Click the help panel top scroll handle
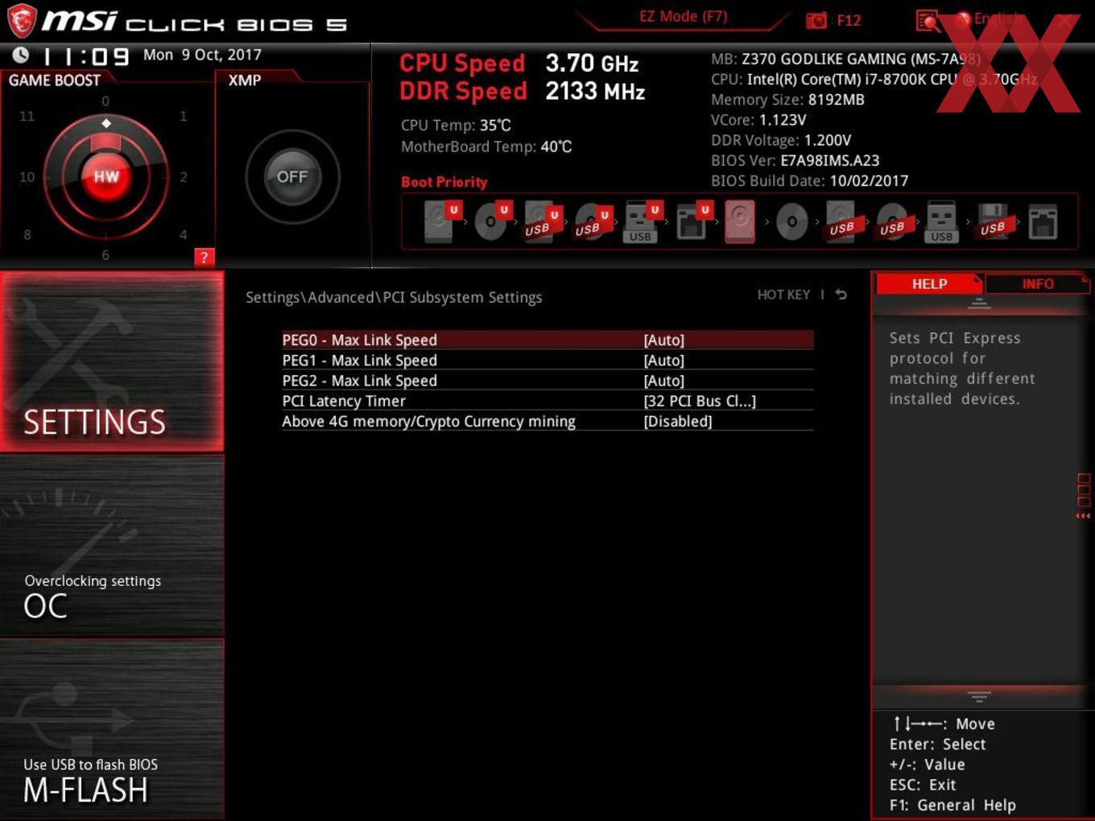This screenshot has width=1095, height=821. click(x=979, y=303)
